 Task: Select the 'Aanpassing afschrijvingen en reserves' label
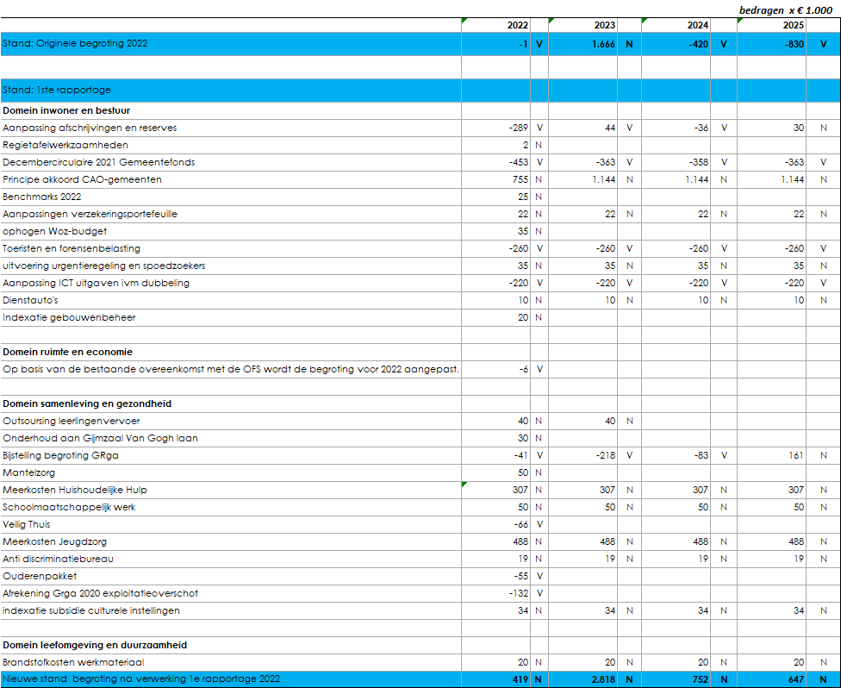[x=90, y=128]
